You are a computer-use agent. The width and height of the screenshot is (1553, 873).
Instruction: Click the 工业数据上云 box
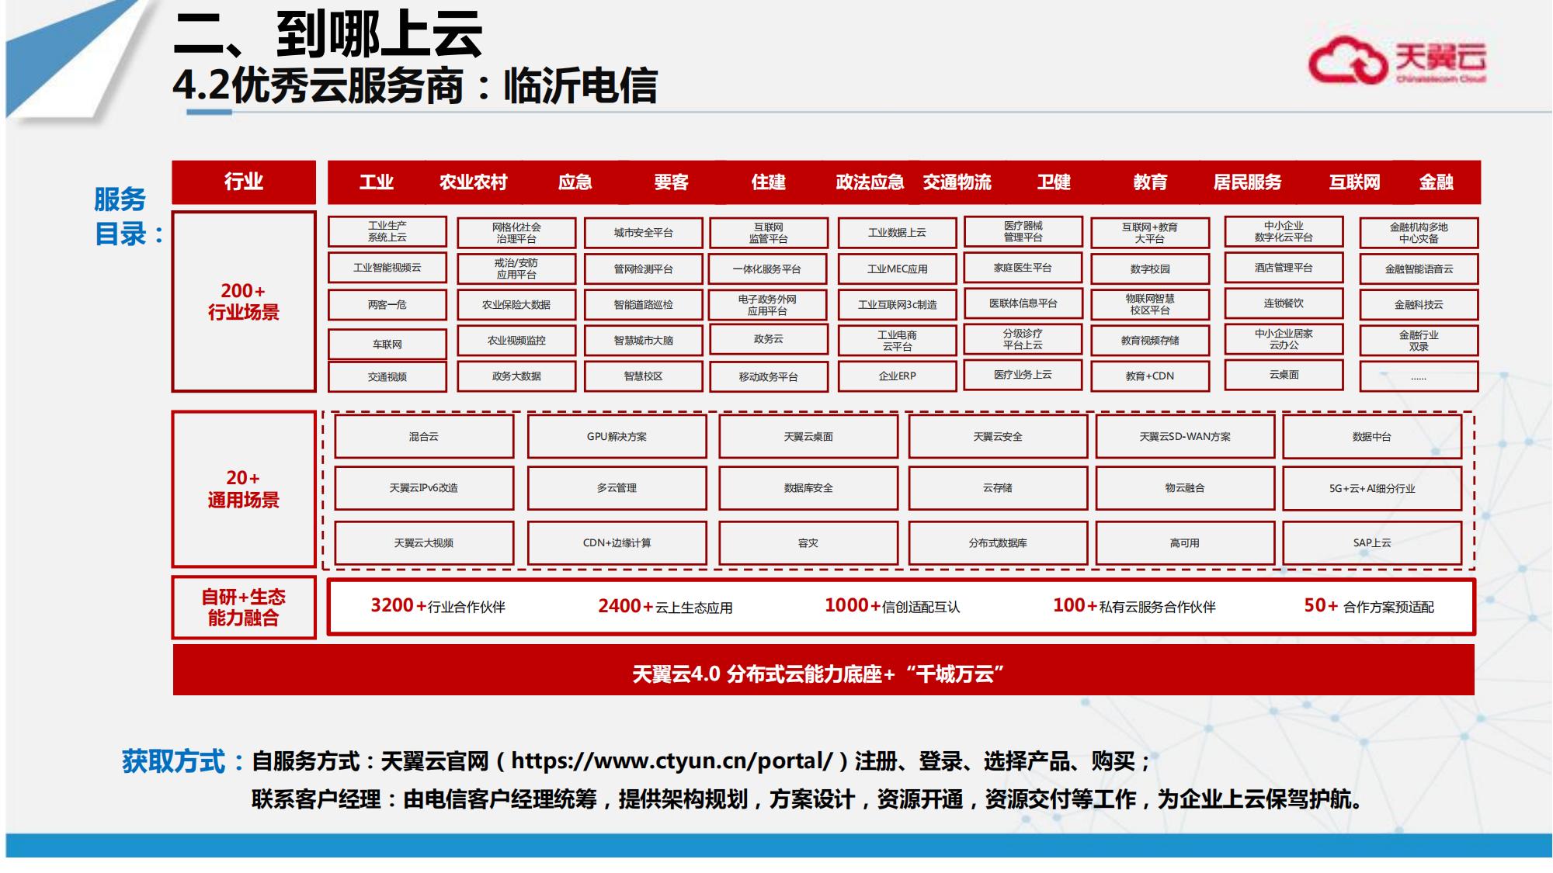tap(898, 233)
